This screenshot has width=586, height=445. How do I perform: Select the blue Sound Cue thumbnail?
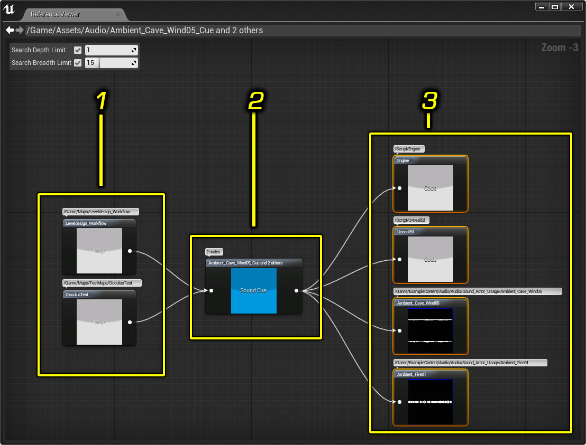[x=253, y=290]
